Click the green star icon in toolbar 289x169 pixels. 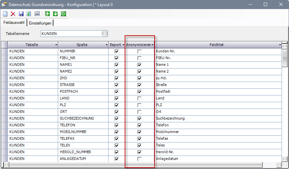click(63, 14)
